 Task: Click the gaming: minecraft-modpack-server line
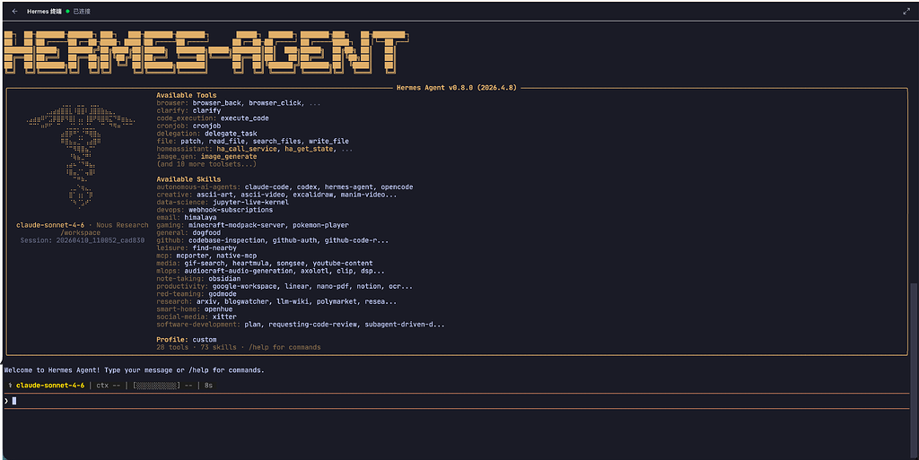(x=252, y=225)
